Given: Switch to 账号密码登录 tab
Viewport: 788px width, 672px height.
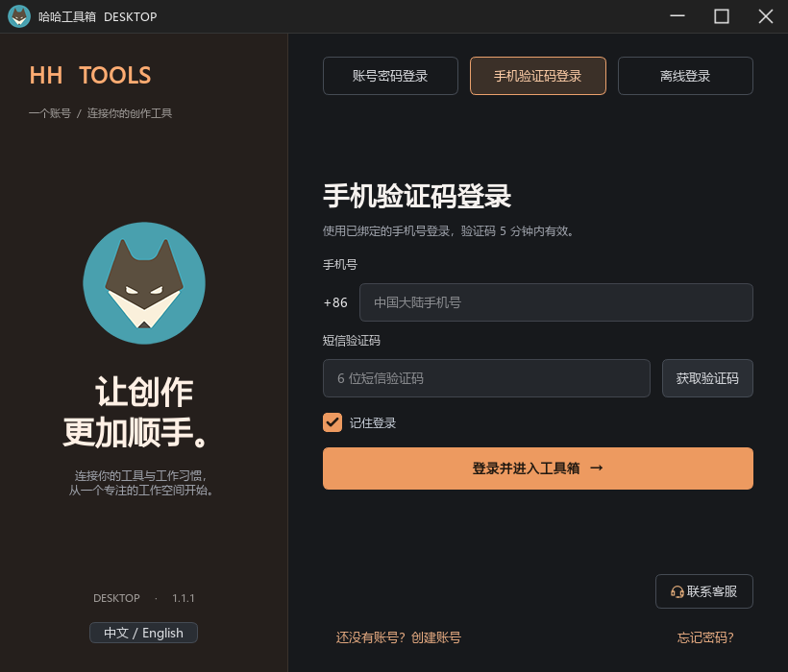Looking at the screenshot, I should 390,76.
